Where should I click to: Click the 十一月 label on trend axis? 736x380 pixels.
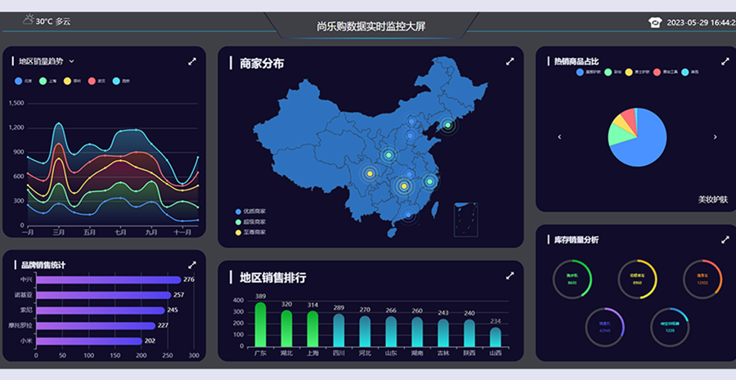(x=182, y=232)
